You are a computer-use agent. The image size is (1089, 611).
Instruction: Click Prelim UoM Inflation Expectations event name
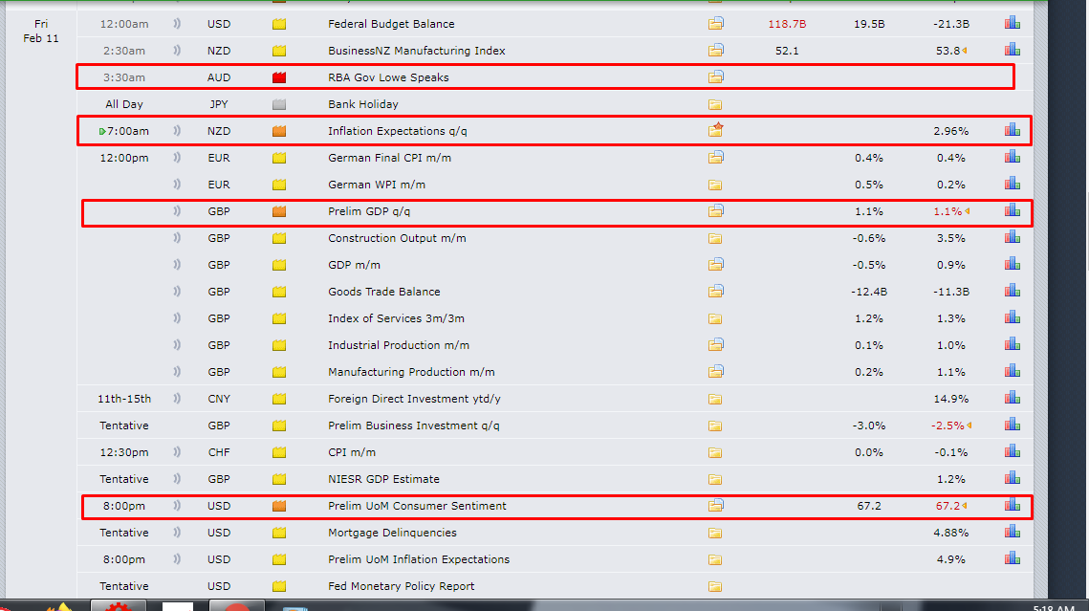click(418, 559)
